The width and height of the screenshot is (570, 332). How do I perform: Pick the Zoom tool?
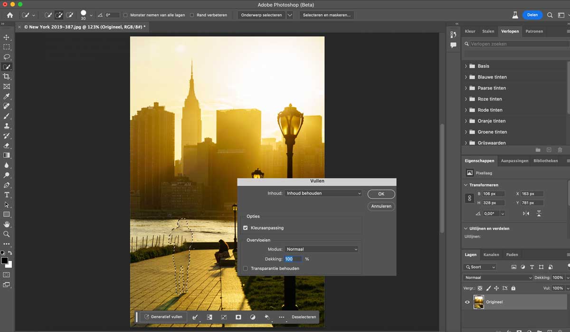tap(7, 234)
